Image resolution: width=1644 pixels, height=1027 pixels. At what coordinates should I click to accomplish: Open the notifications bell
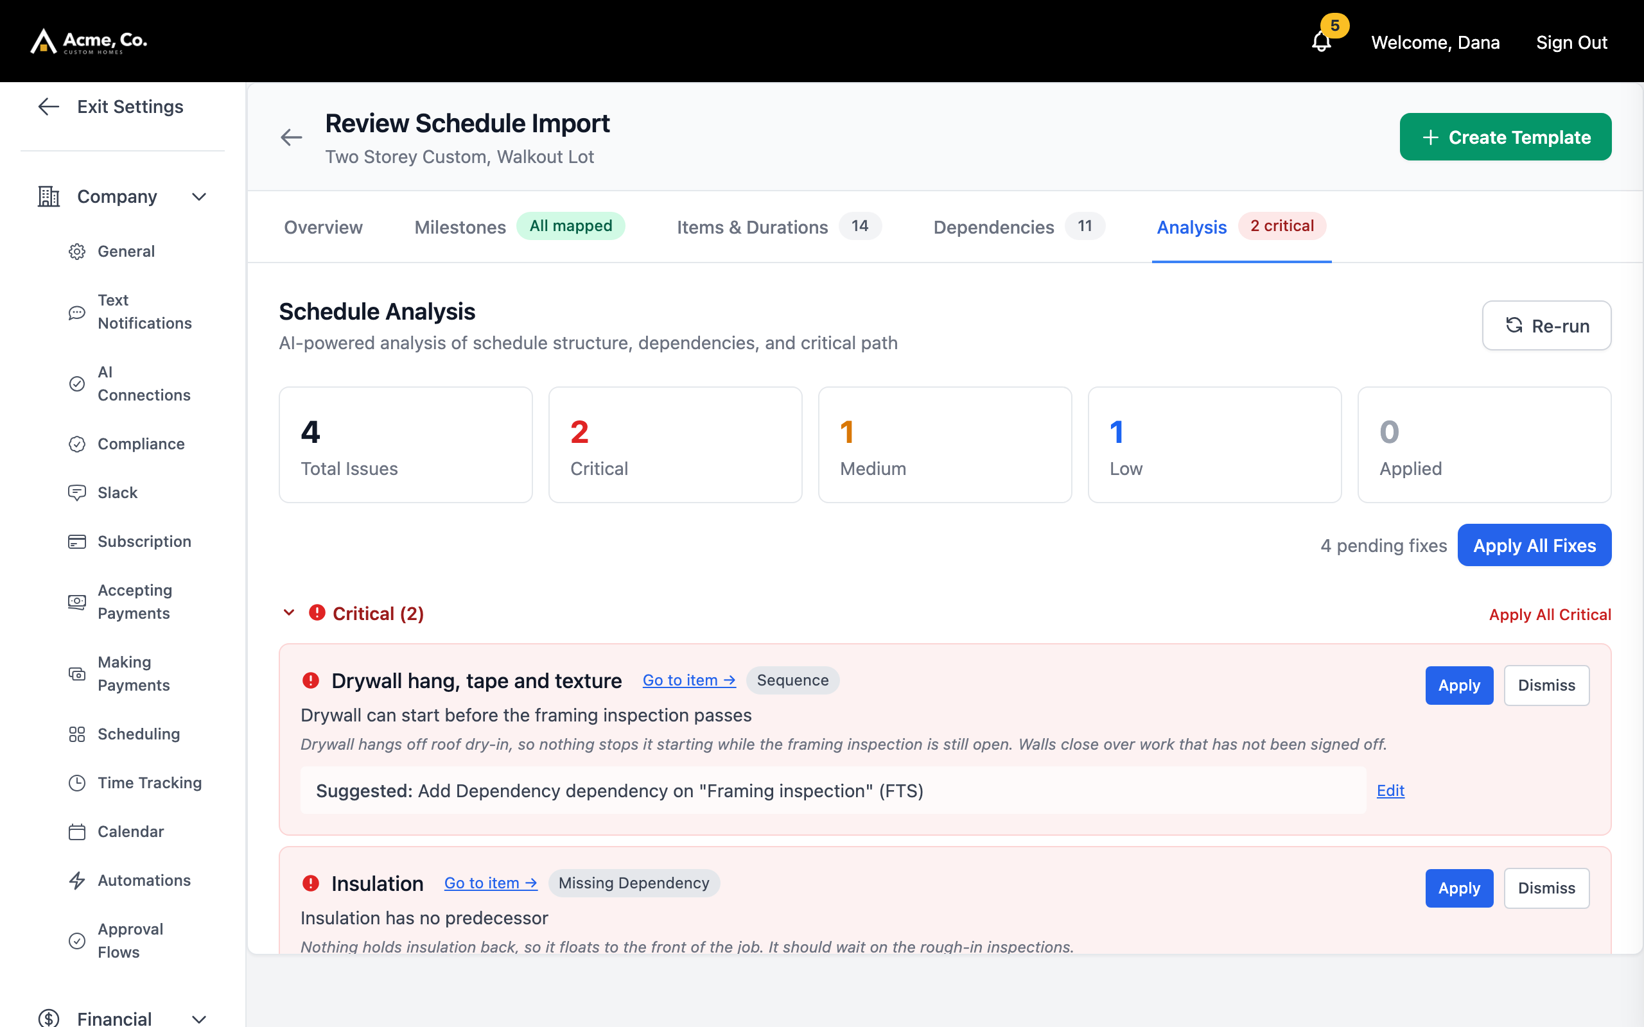coord(1320,42)
